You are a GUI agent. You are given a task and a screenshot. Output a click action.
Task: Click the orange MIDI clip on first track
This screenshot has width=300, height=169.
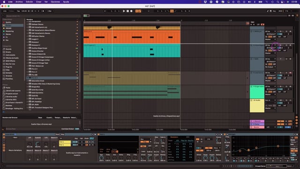point(132,37)
